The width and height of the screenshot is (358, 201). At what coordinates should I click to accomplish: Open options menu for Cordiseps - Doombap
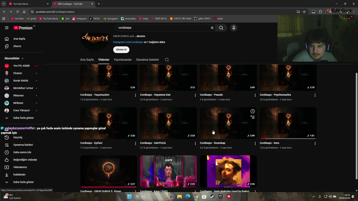pyautogui.click(x=255, y=143)
